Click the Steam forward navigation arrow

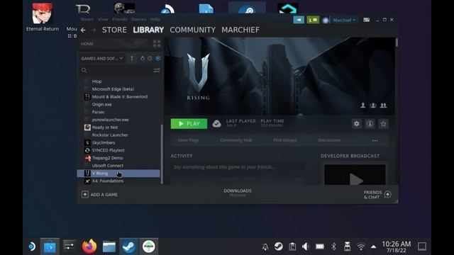click(93, 30)
